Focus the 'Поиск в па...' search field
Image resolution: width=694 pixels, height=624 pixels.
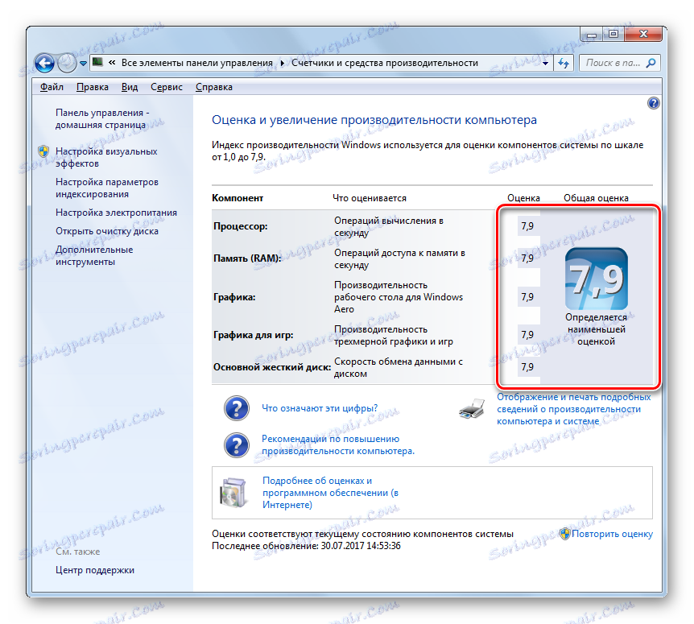click(x=613, y=63)
